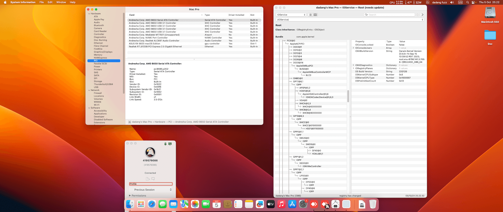This screenshot has height=212, width=503.
Task: Open the Window menu
Action: [61, 2]
